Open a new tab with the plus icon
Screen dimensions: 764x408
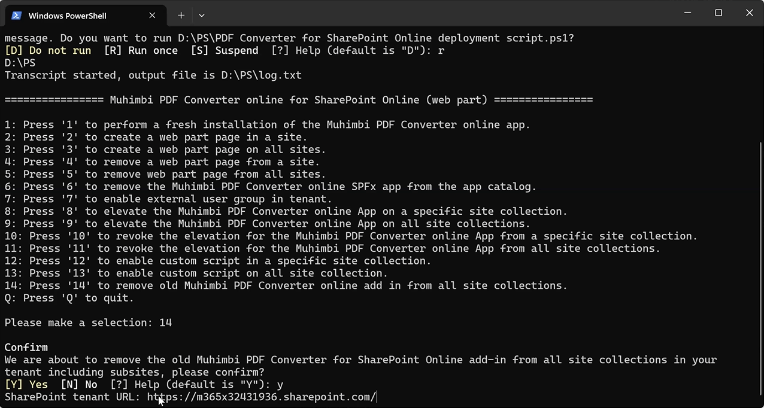point(181,15)
